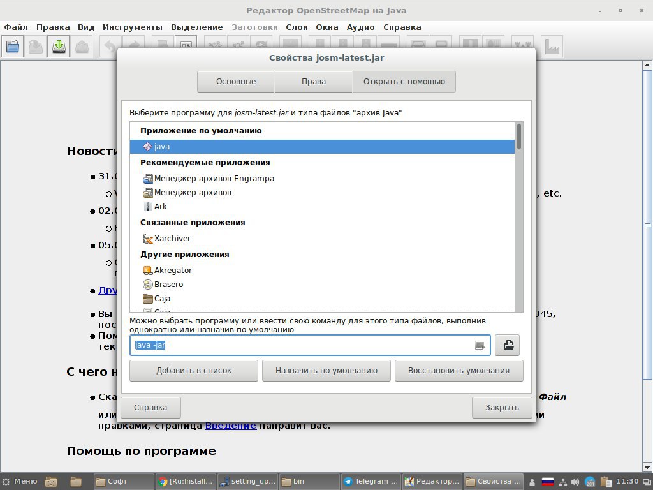Open the Слои menu
The height and width of the screenshot is (490, 653).
pyautogui.click(x=297, y=27)
